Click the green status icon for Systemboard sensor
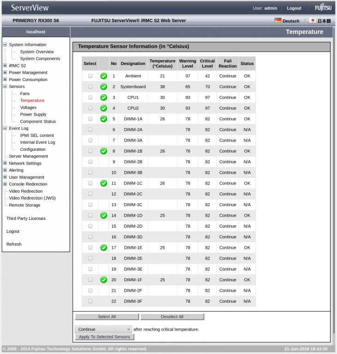337x354 pixels. tap(104, 87)
